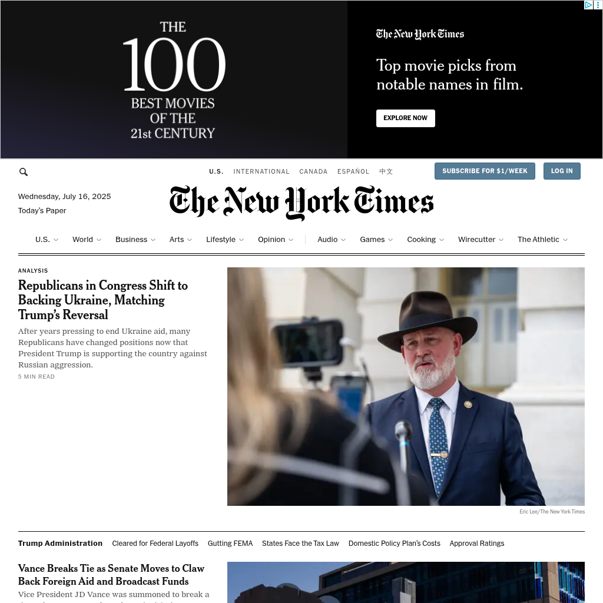Image resolution: width=603 pixels, height=603 pixels.
Task: Open the search magnifier icon
Action: tap(24, 172)
